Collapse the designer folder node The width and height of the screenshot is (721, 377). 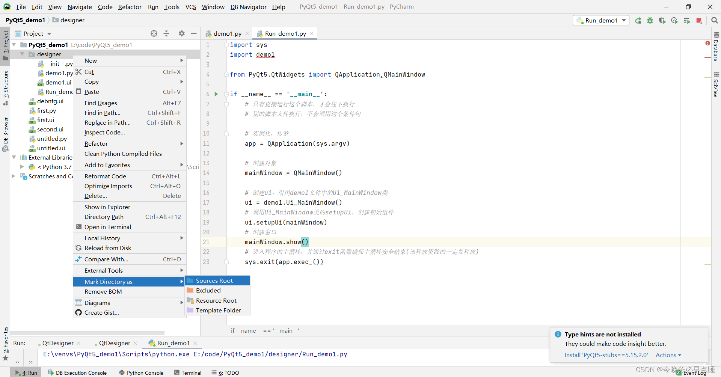point(22,54)
